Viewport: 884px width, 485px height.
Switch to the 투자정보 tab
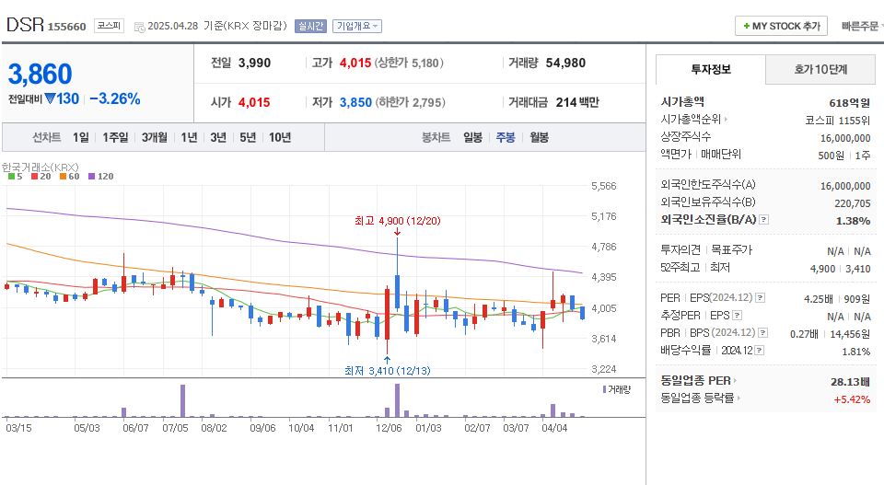point(711,69)
